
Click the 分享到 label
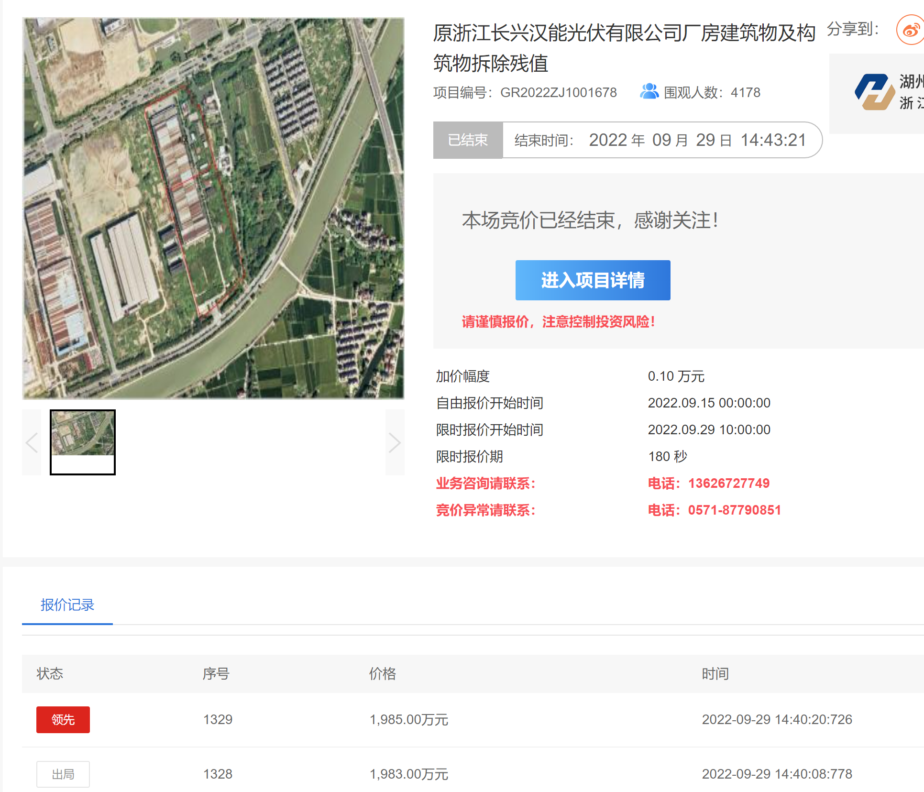click(x=853, y=30)
